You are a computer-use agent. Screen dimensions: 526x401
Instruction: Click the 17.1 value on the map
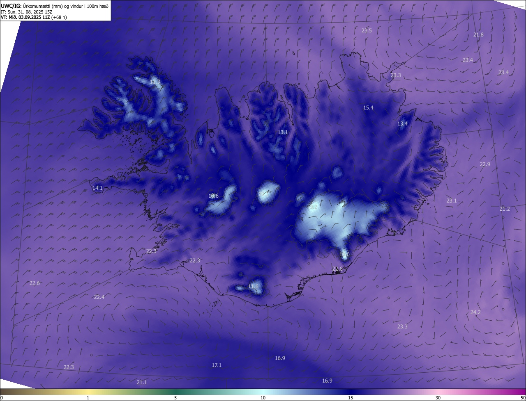coord(217,365)
